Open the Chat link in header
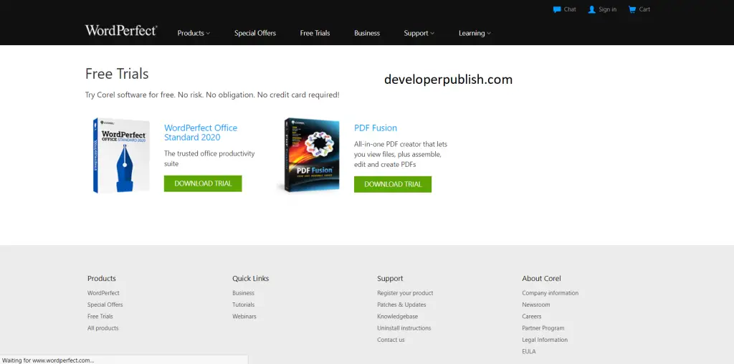Image resolution: width=734 pixels, height=364 pixels. [570, 9]
